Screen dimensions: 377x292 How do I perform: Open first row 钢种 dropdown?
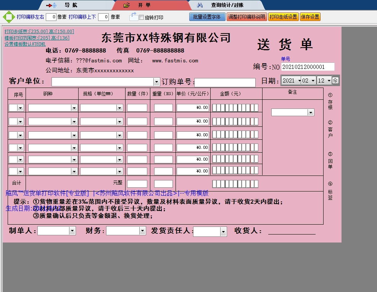[x=74, y=108]
